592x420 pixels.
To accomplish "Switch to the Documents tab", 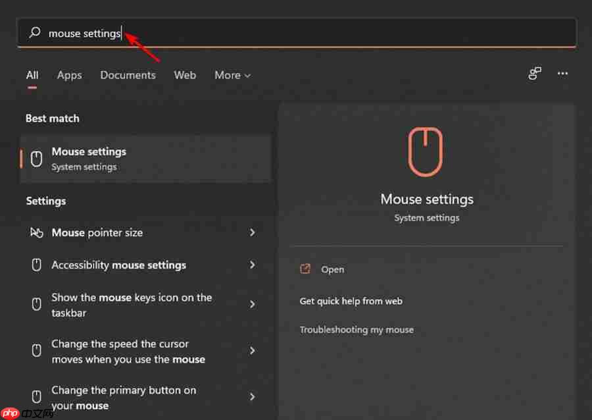I will click(x=128, y=75).
